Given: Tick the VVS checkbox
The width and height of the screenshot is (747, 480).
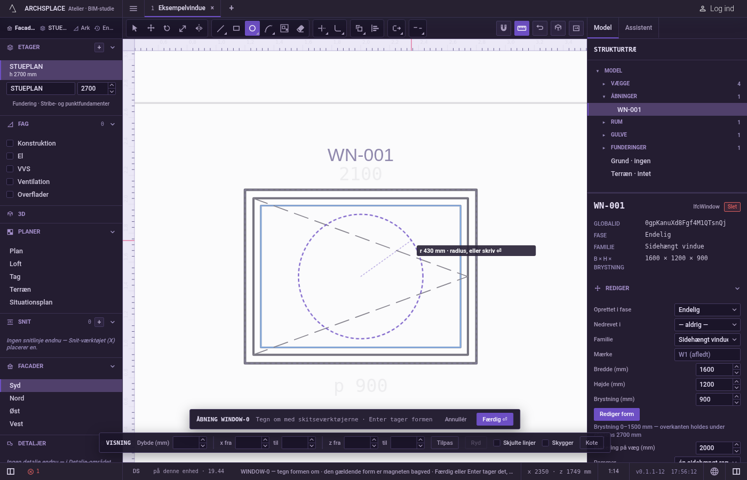Looking at the screenshot, I should coord(10,169).
